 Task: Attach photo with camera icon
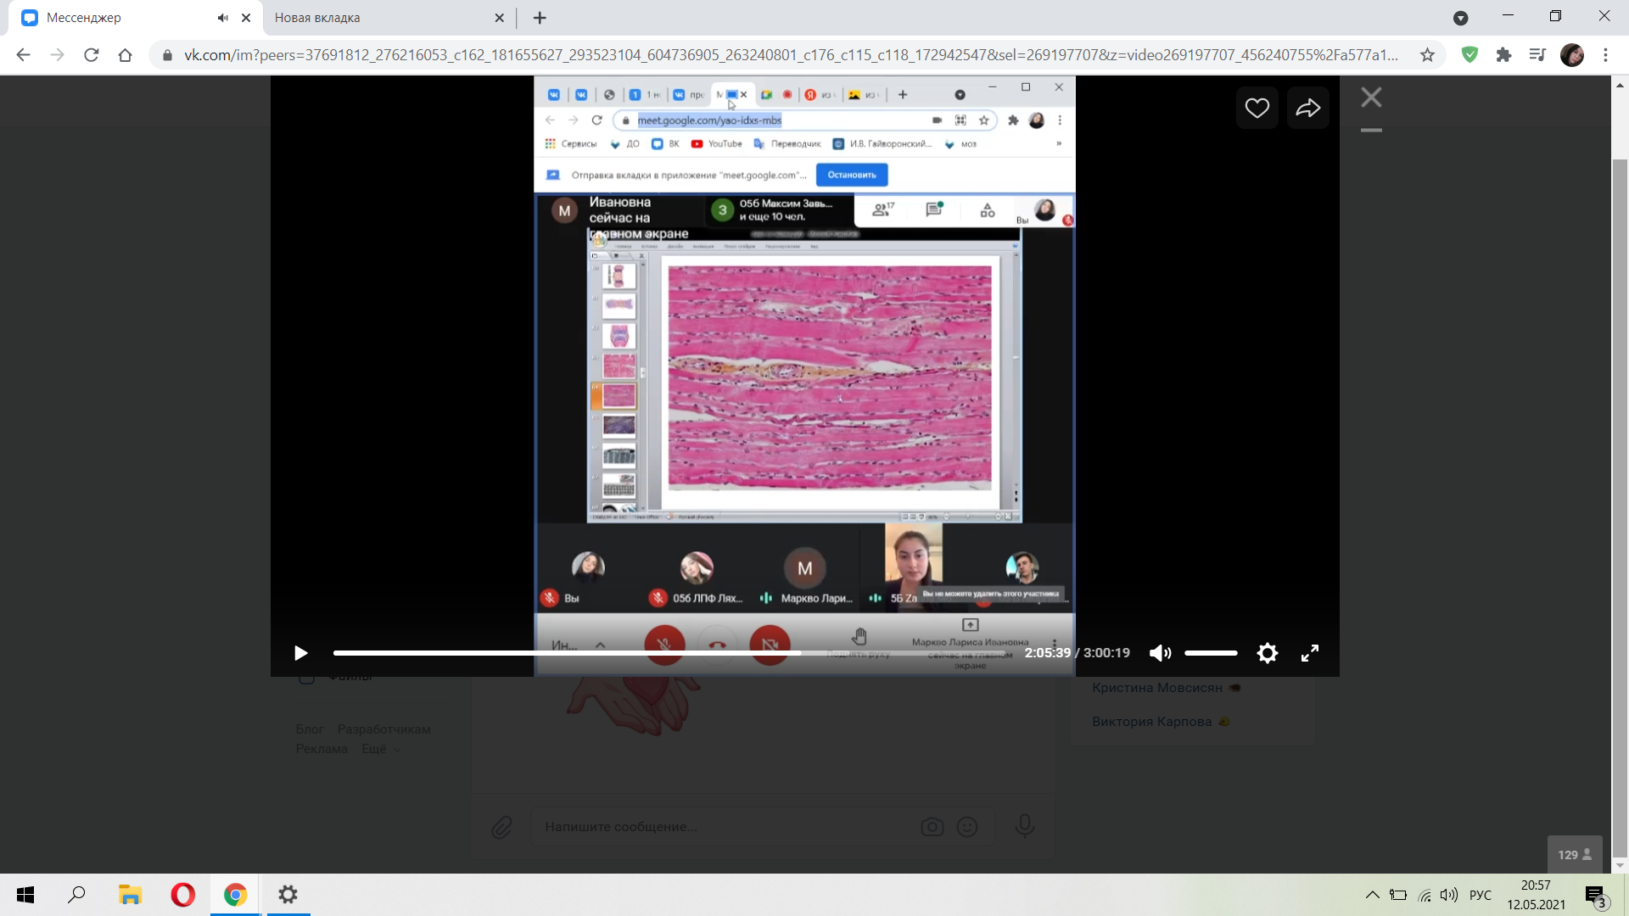[932, 827]
